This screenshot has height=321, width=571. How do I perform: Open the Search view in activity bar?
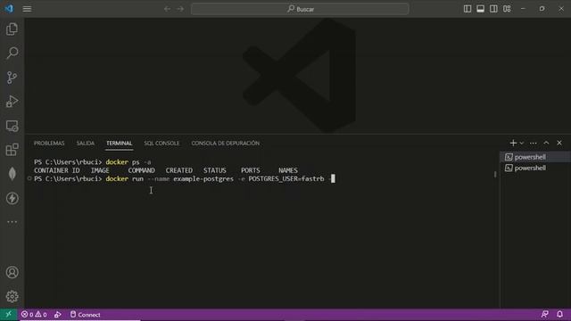12,53
